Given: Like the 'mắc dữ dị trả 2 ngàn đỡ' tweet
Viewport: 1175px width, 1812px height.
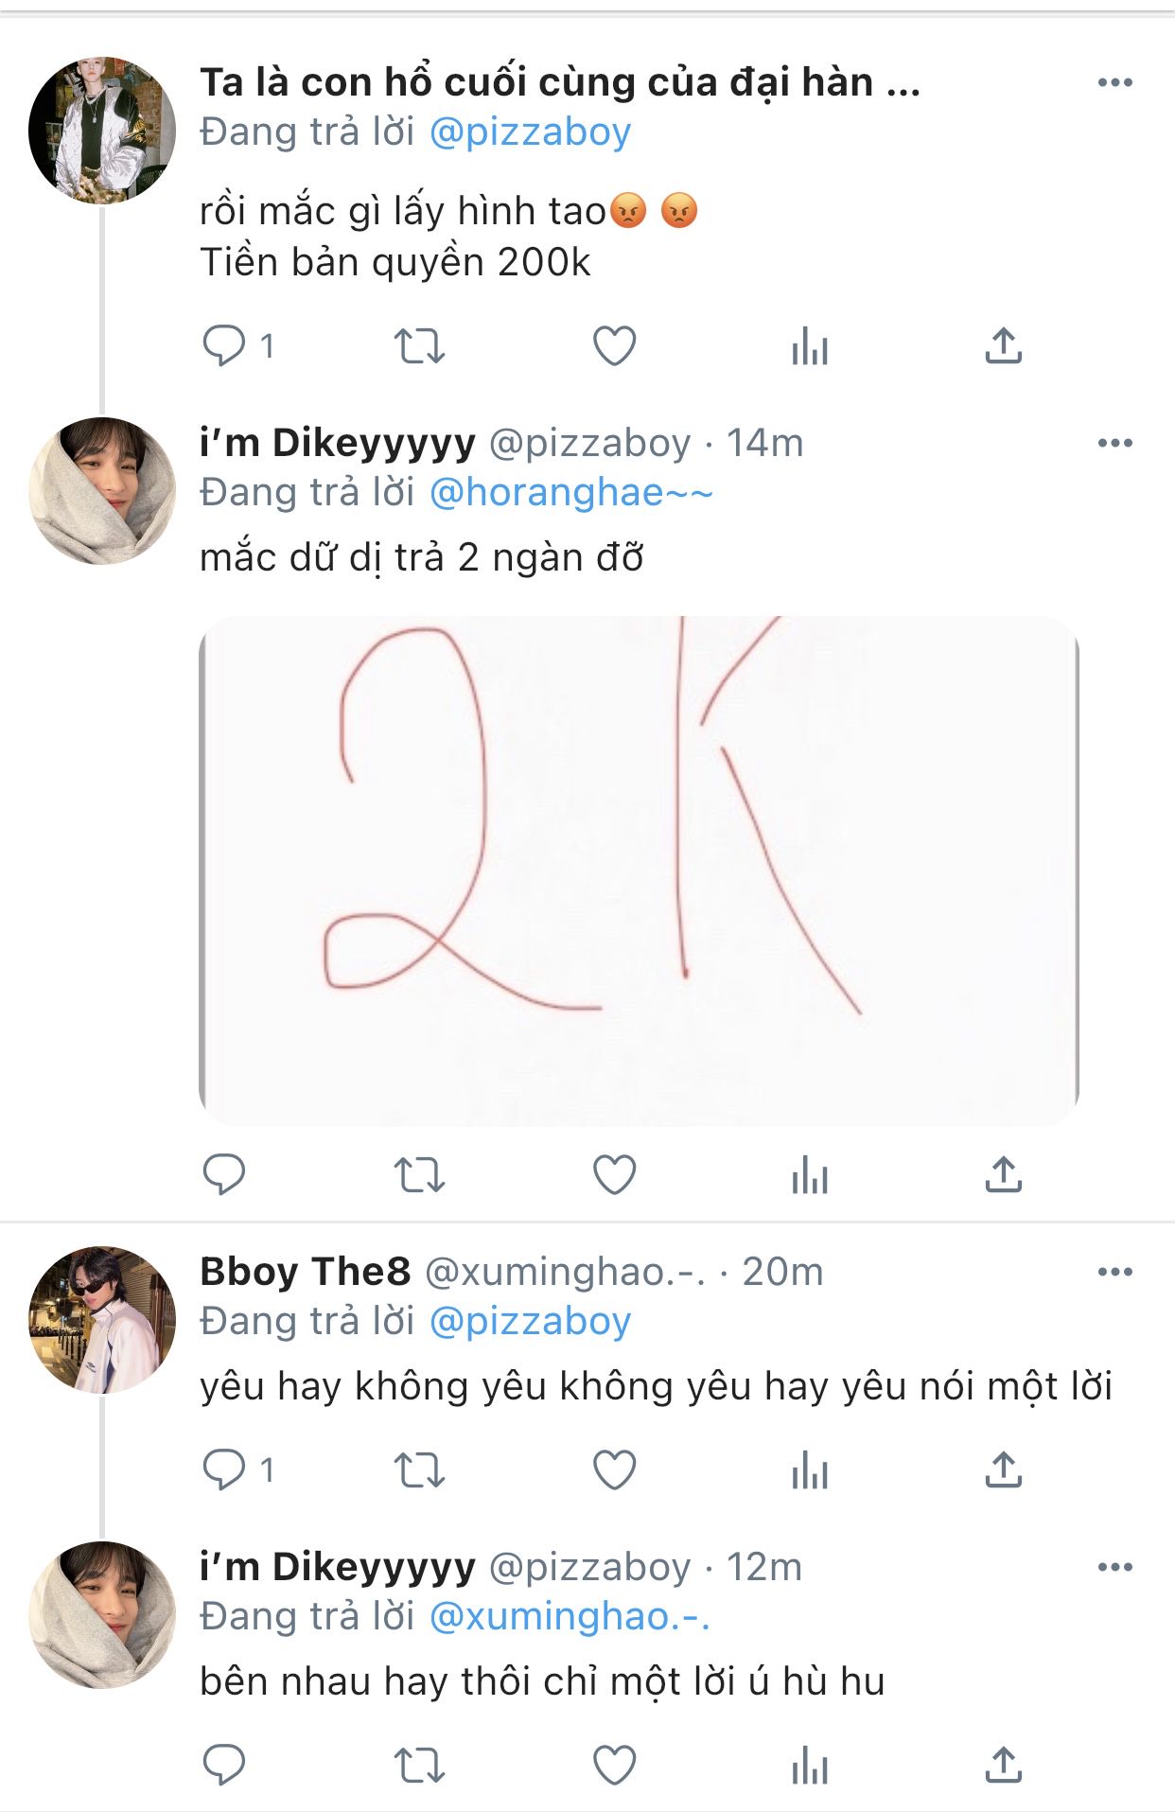Looking at the screenshot, I should (614, 1175).
